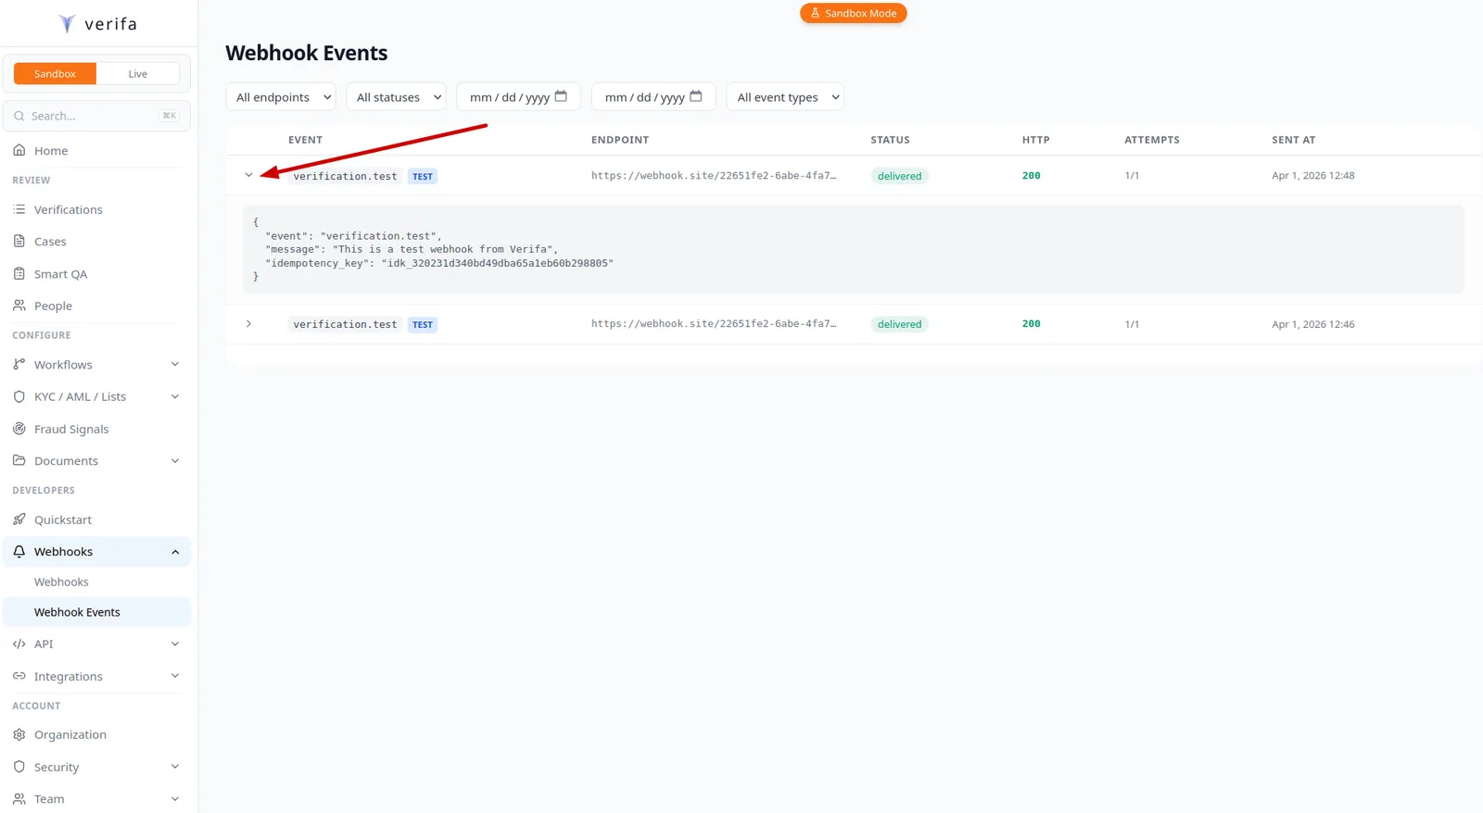Click 'Apr 1, 2026 12:46' timestamp
The image size is (1483, 813).
point(1312,324)
